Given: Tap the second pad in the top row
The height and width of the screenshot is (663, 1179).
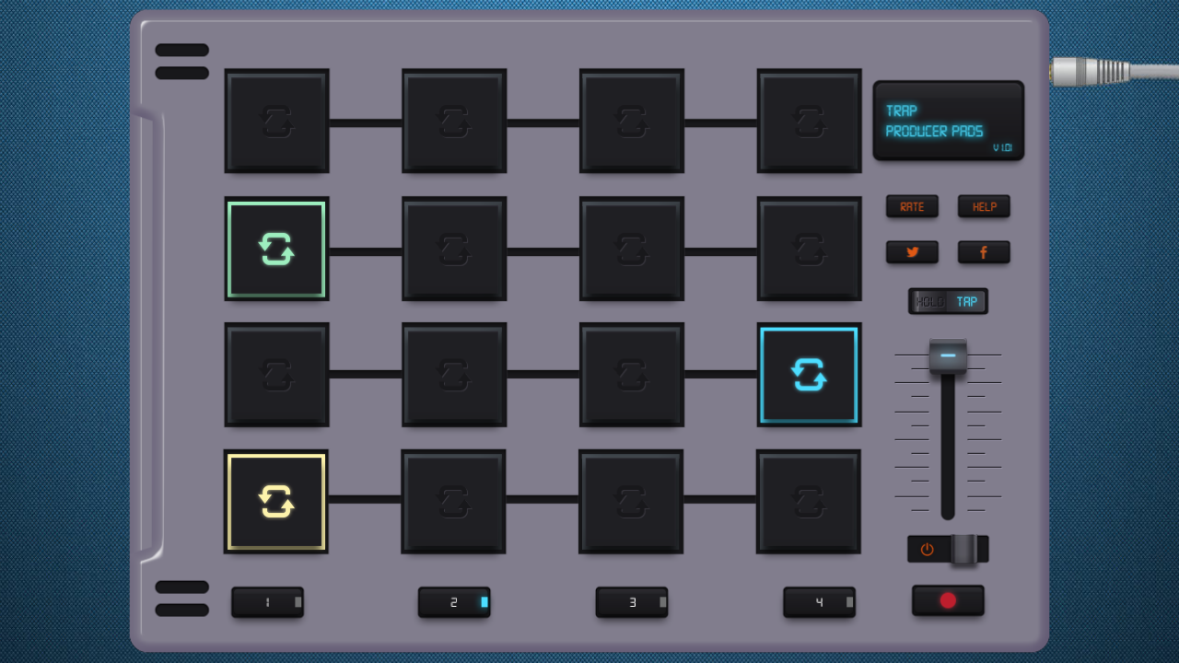Looking at the screenshot, I should (x=454, y=121).
